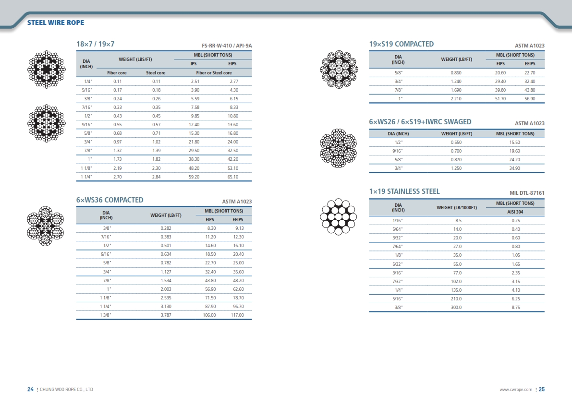Click page number 24 in the footer
The image size is (572, 404).
30,390
